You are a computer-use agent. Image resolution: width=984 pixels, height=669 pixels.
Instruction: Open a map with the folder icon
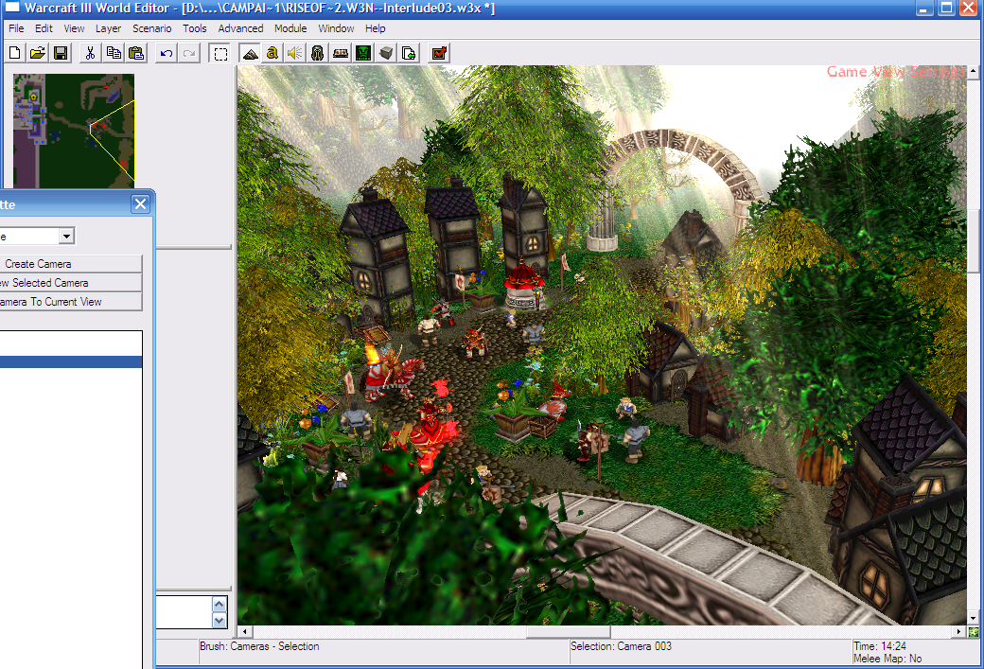pyautogui.click(x=38, y=53)
